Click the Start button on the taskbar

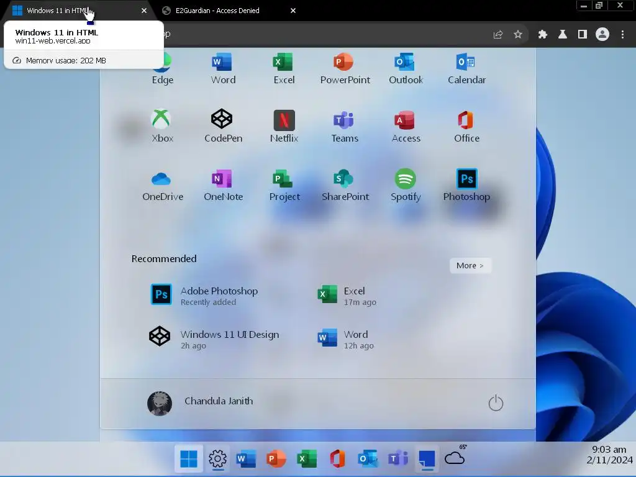pyautogui.click(x=189, y=459)
